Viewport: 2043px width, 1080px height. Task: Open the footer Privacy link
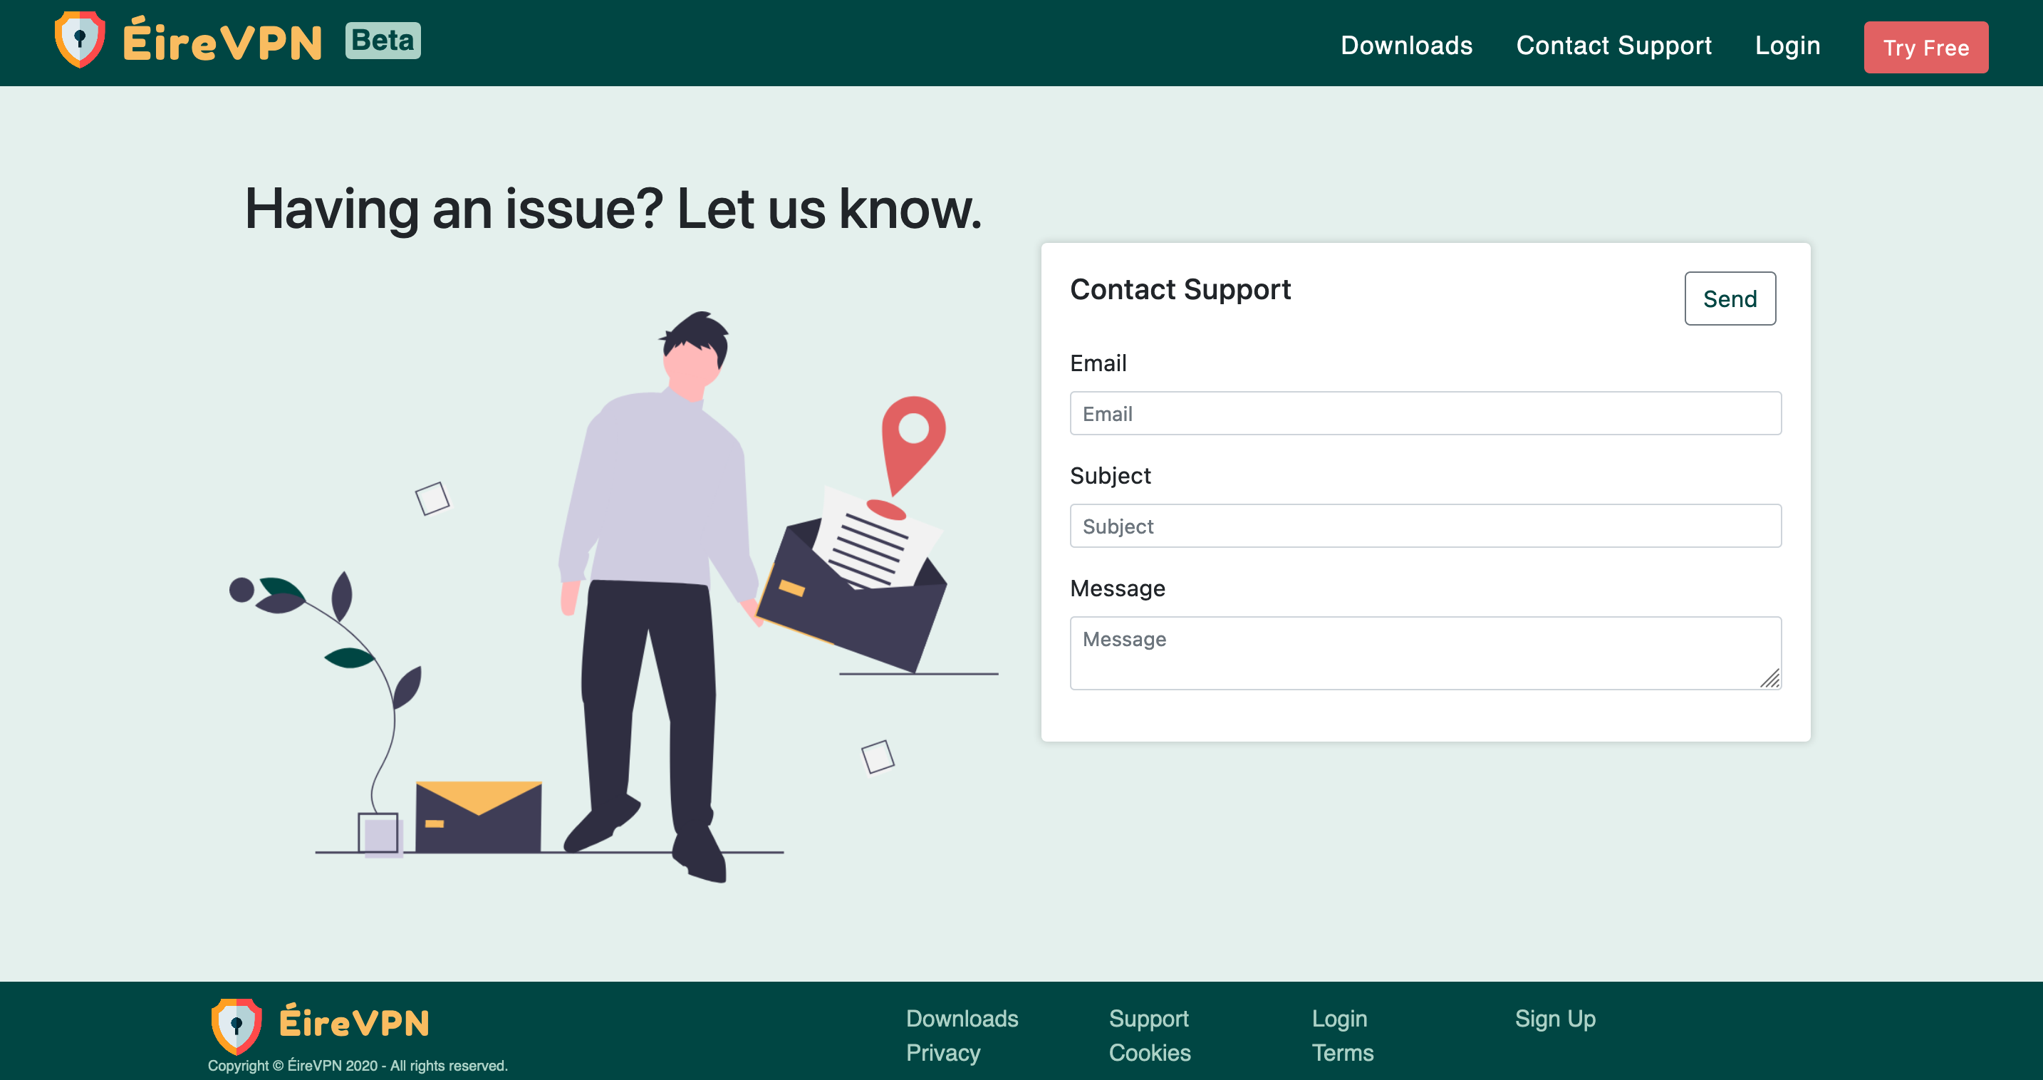tap(943, 1052)
